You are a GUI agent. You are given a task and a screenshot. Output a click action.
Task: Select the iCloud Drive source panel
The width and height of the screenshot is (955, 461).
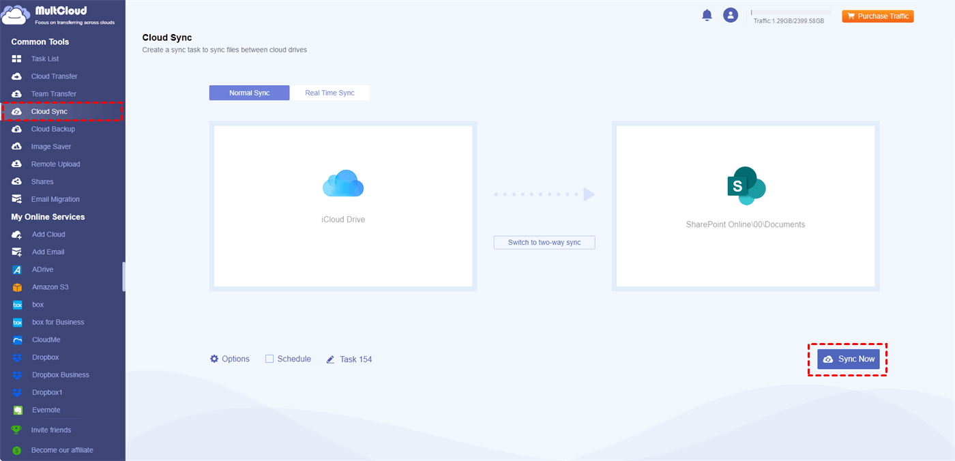point(343,206)
